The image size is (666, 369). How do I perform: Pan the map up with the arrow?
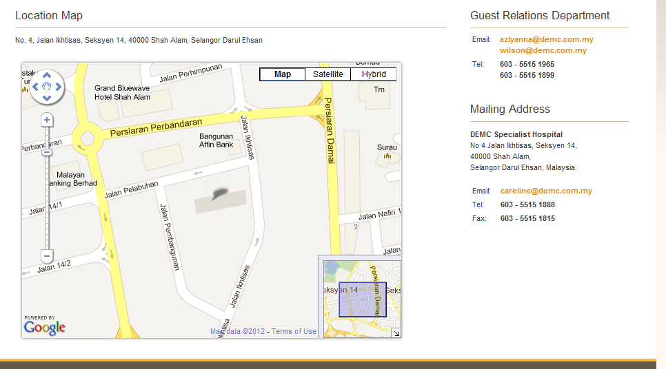click(x=47, y=76)
